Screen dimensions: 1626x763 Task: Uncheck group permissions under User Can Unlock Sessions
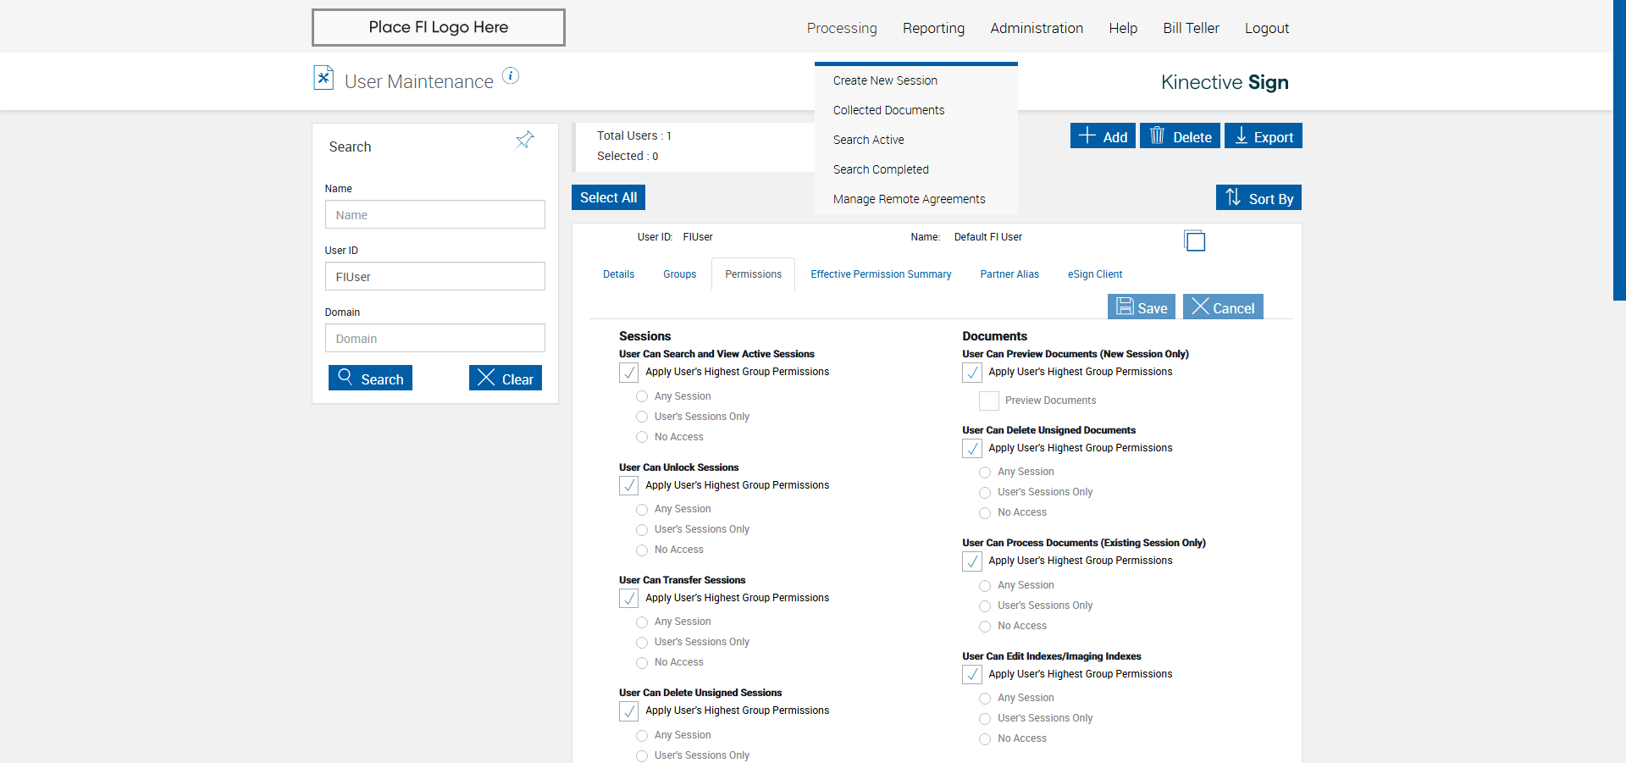(629, 486)
